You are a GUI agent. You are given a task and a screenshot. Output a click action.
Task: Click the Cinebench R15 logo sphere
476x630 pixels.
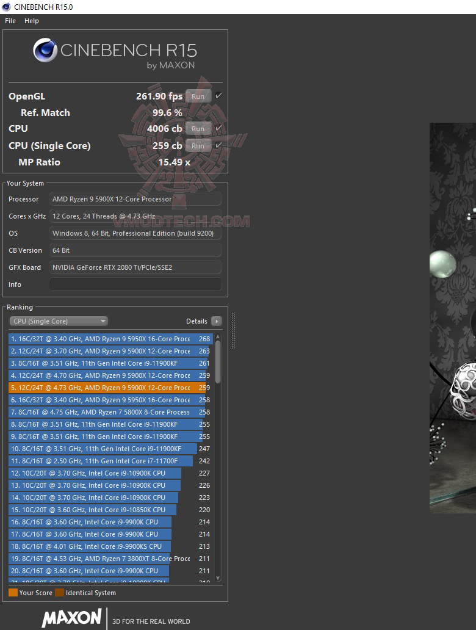tap(45, 50)
